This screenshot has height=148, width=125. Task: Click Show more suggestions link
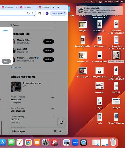pos(16,67)
